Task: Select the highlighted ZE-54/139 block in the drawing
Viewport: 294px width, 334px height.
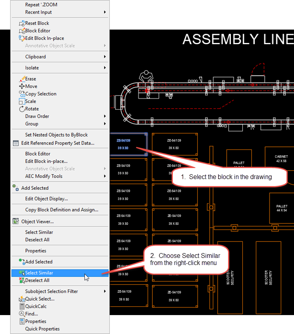Action: tap(129, 144)
